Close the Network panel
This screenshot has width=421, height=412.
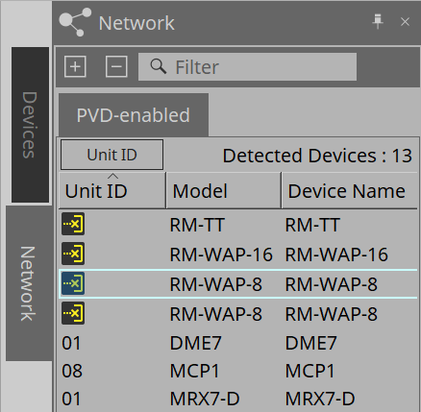pos(405,22)
